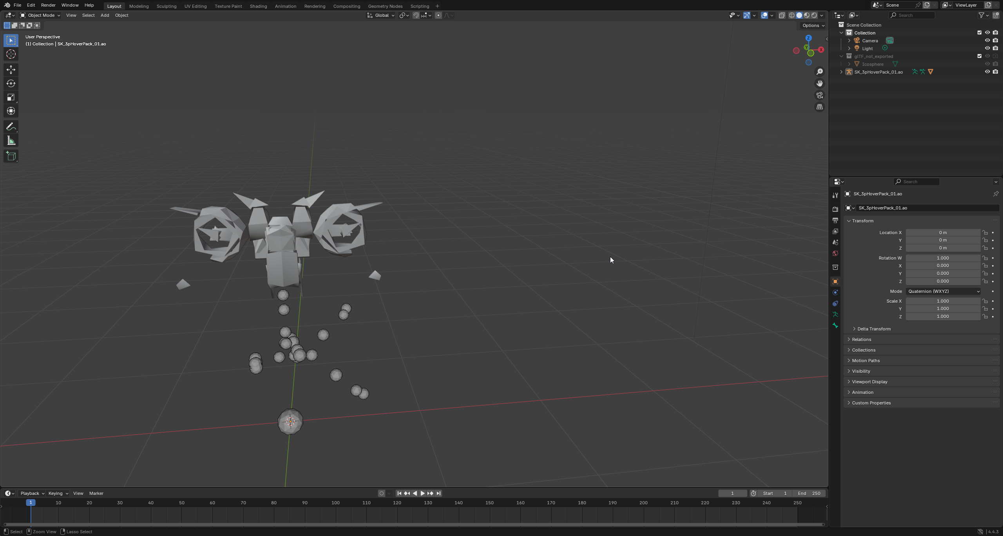Image resolution: width=1003 pixels, height=536 pixels.
Task: Toggle camera view in viewport
Action: 820,95
